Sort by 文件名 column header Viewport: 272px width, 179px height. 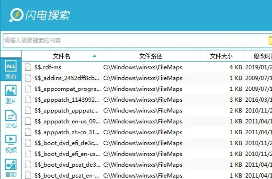62,56
